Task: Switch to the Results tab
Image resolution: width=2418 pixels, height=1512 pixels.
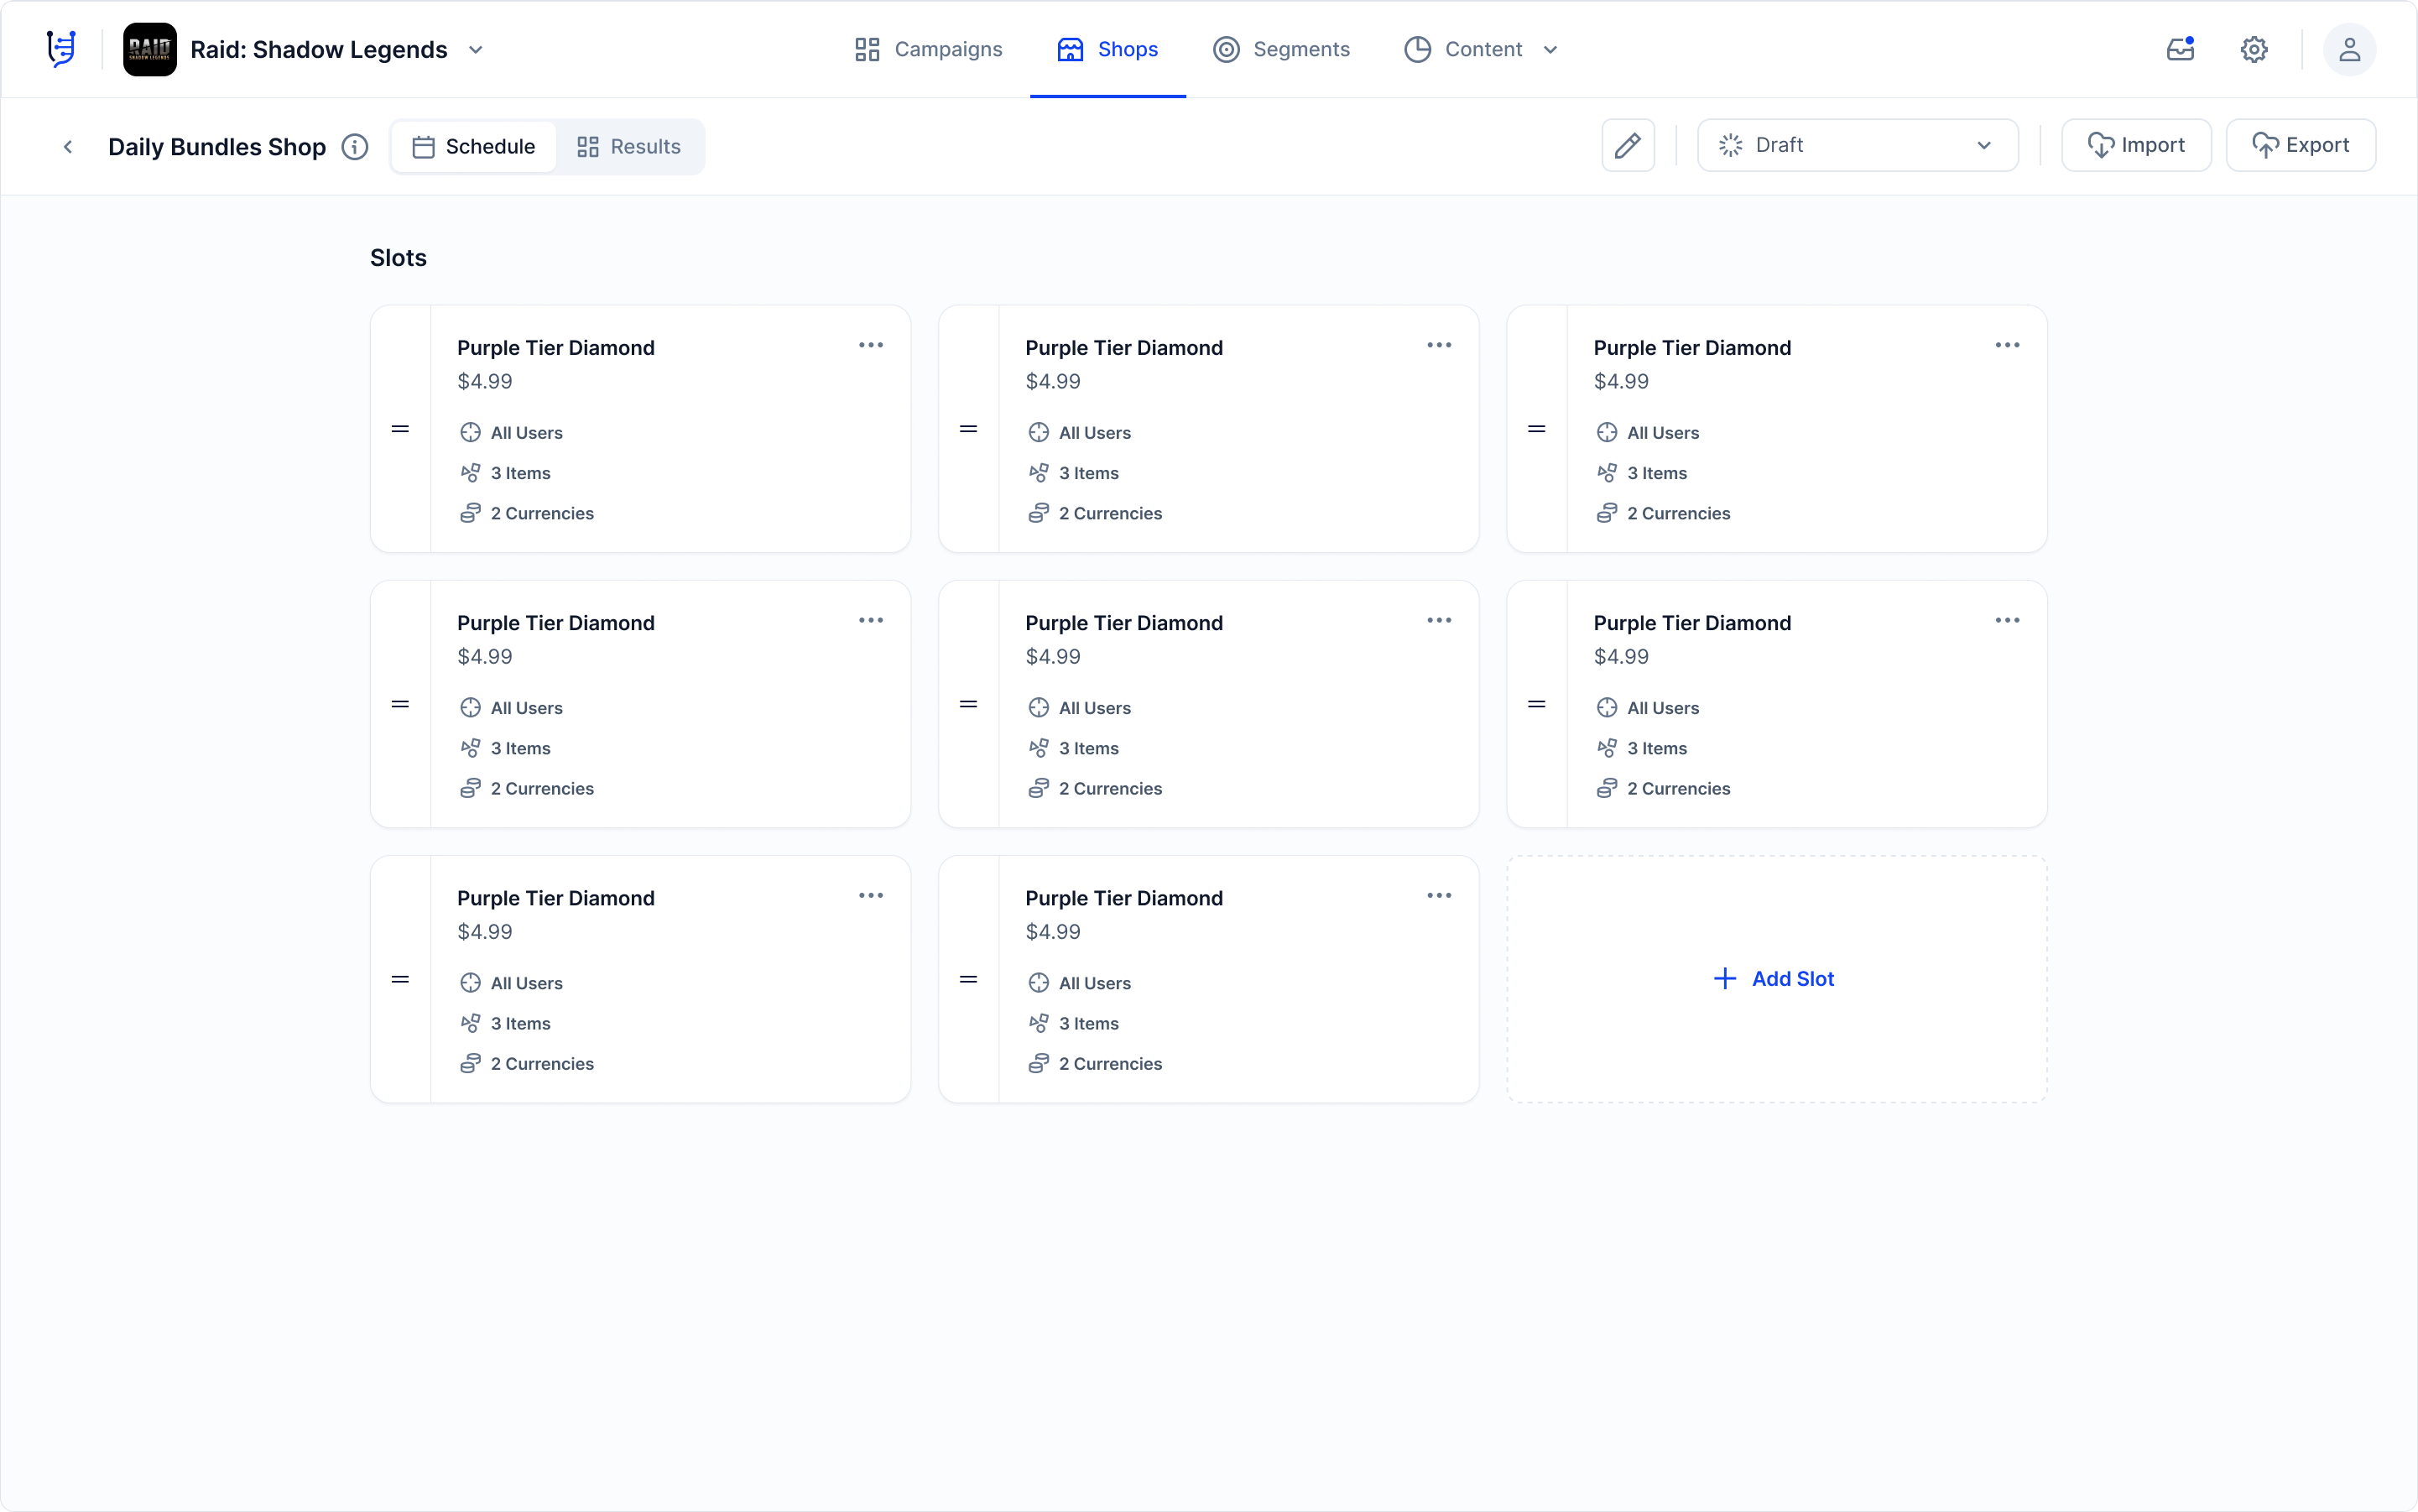Action: [x=630, y=146]
